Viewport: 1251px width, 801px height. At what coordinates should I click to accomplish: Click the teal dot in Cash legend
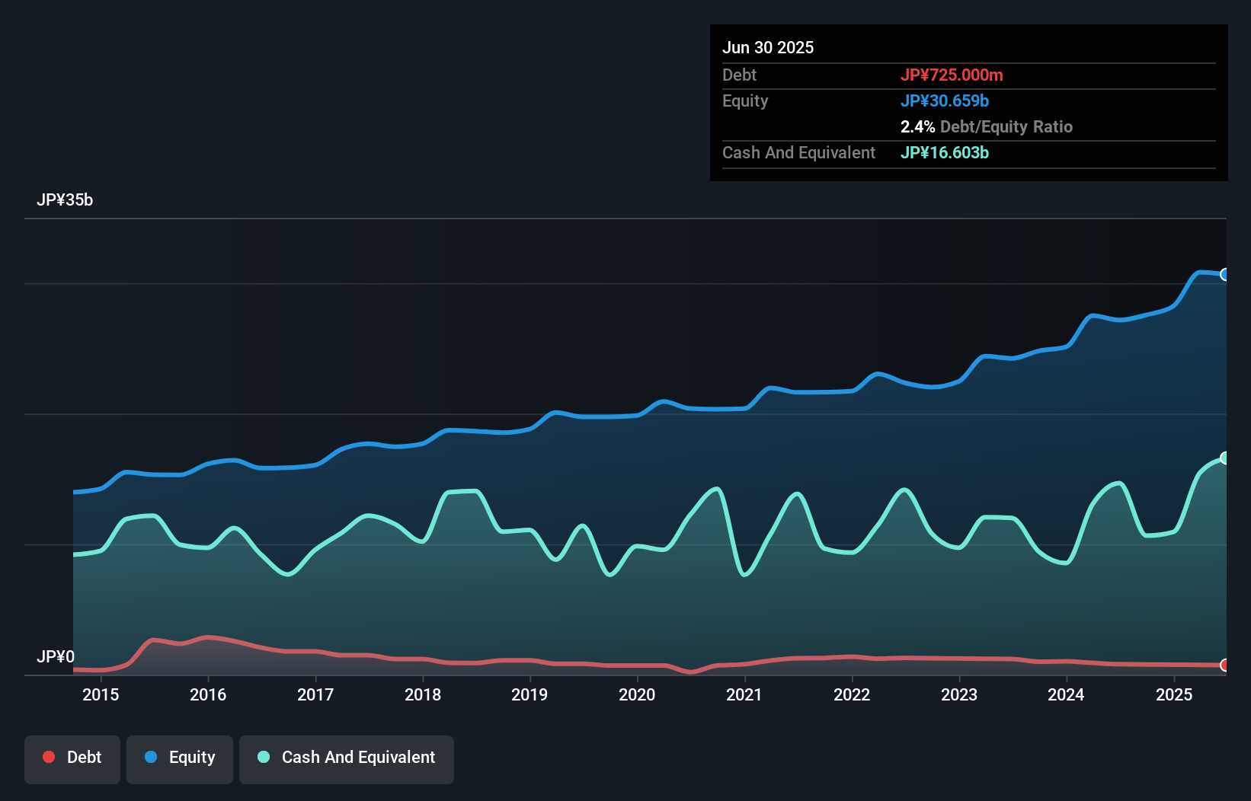click(x=264, y=757)
